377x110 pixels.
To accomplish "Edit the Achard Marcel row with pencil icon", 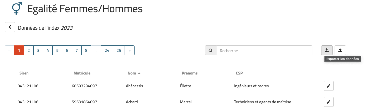I will [x=328, y=102].
